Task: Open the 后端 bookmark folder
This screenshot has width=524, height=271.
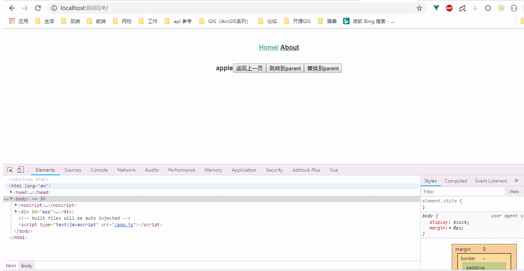Action: coord(71,21)
